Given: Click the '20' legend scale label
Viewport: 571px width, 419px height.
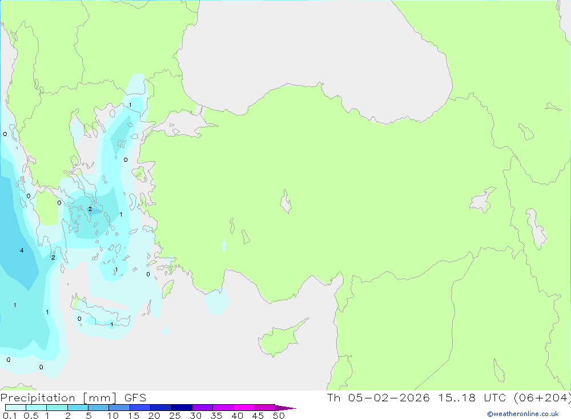Looking at the screenshot, I should coord(154,416).
